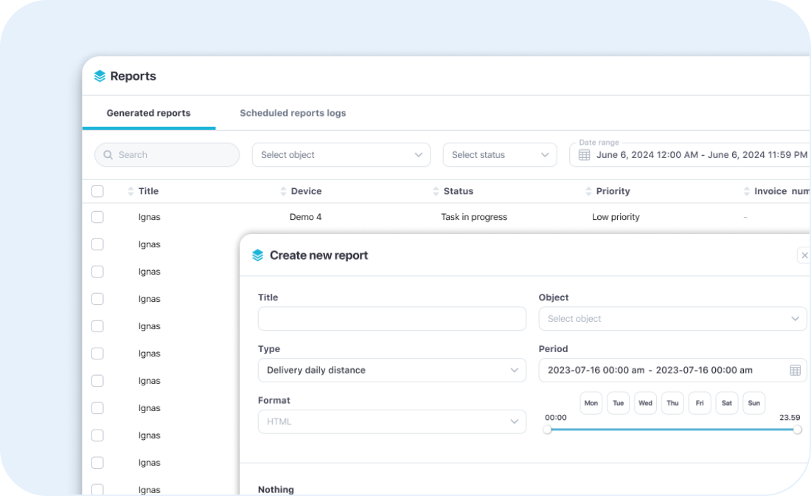Click the 00:00 start handle on time slider
The width and height of the screenshot is (811, 496).
(547, 430)
